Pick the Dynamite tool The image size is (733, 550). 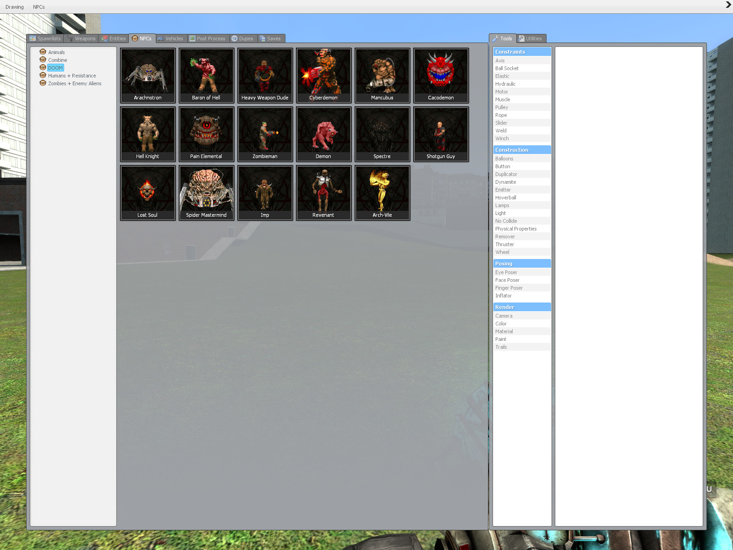[522, 182]
